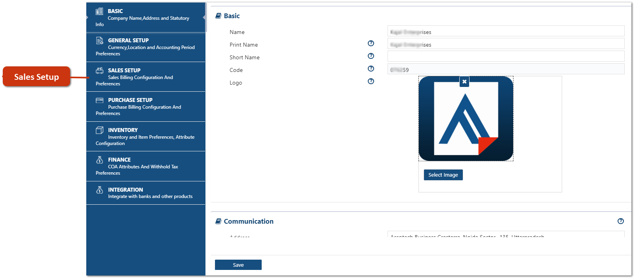This screenshot has width=635, height=279.
Task: Click the Save button
Action: point(238,265)
